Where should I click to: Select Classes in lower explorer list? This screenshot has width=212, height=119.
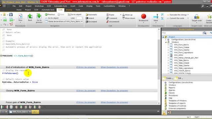click(x=172, y=93)
